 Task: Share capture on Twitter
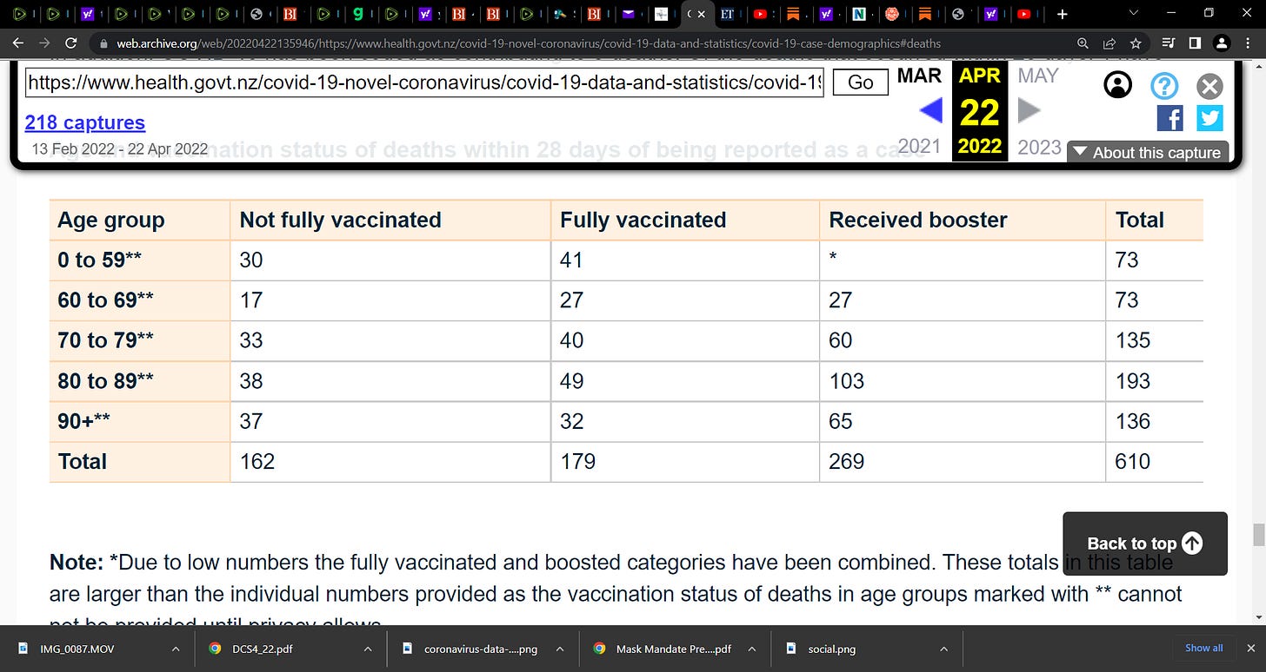click(1209, 118)
